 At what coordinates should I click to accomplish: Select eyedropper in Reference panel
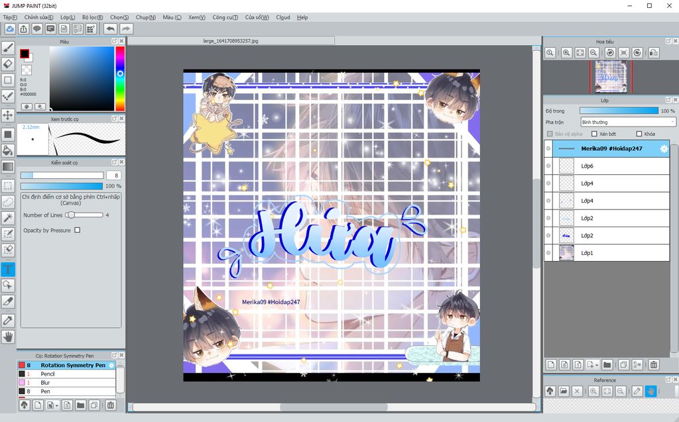[x=637, y=392]
